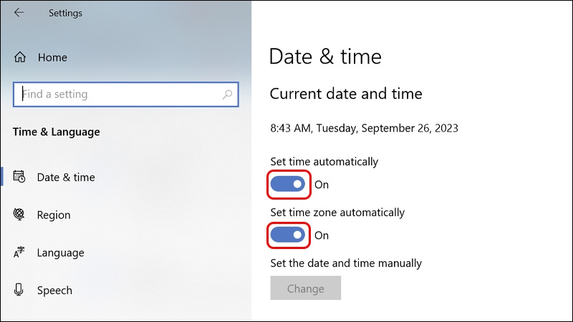Click the Time & Language section header

coord(57,132)
